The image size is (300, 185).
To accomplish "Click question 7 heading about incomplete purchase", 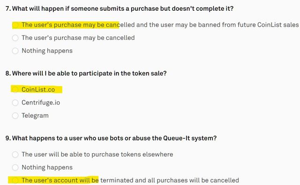I will click(x=120, y=8).
